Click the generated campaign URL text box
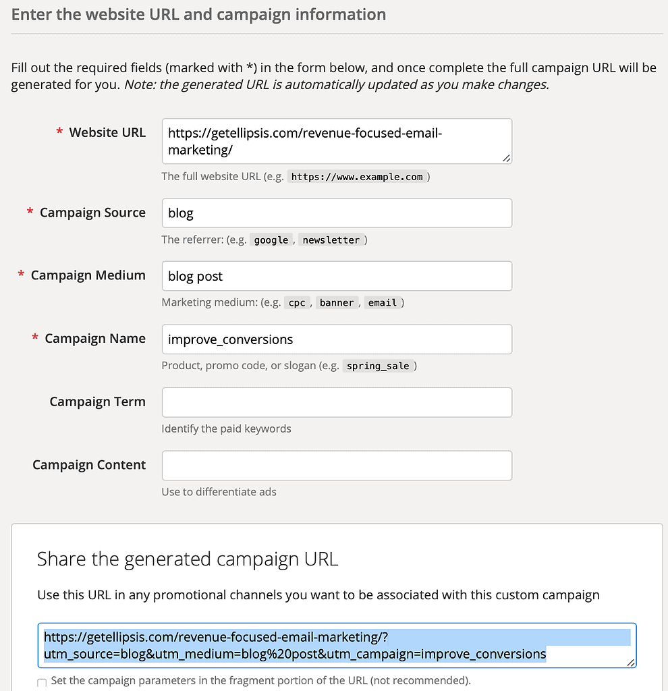Screen dimensions: 668x691 pyautogui.click(x=336, y=645)
